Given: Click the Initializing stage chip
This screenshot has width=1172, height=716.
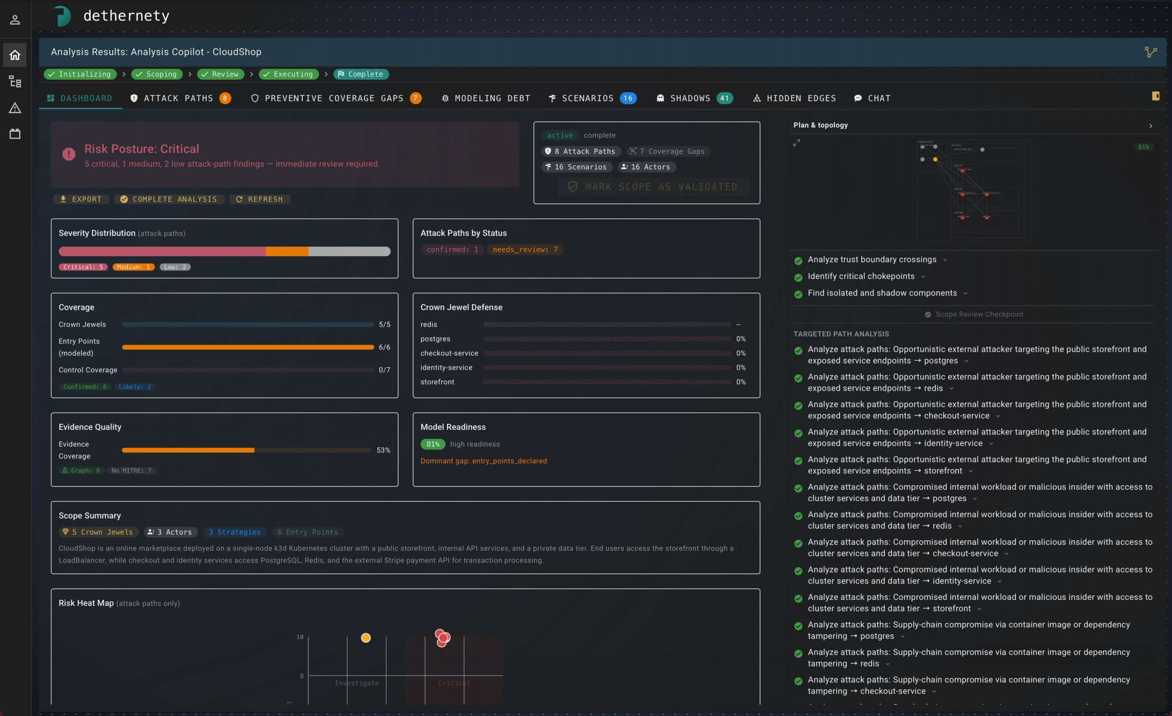Looking at the screenshot, I should click(80, 74).
